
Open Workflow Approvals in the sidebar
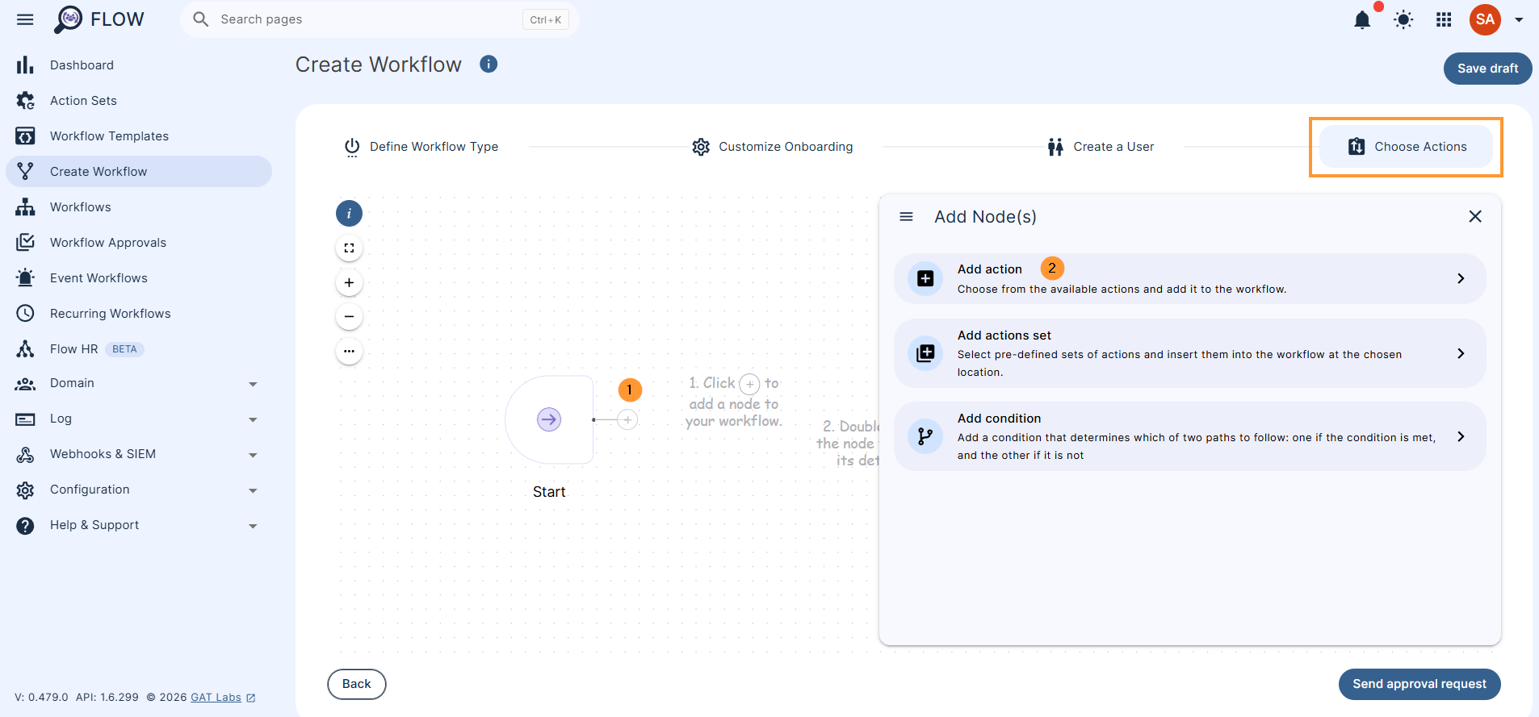pyautogui.click(x=139, y=243)
